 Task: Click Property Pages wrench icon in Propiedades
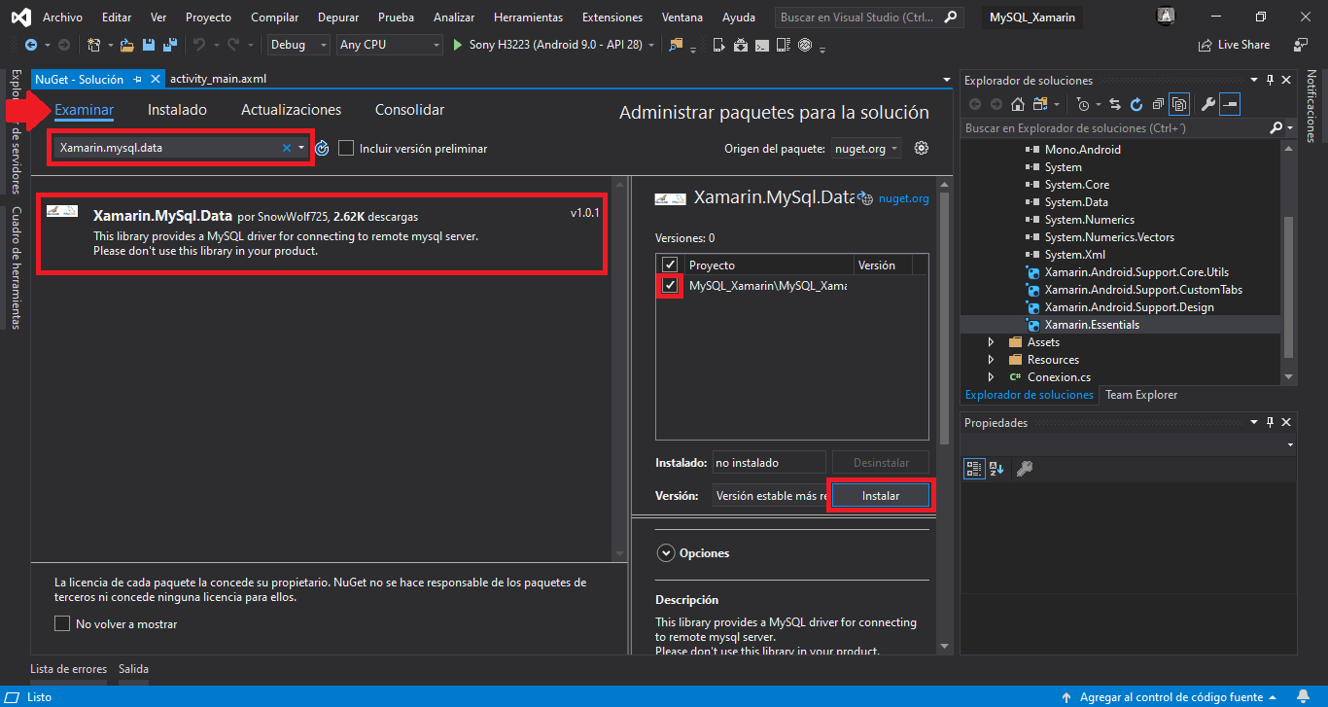[1024, 469]
